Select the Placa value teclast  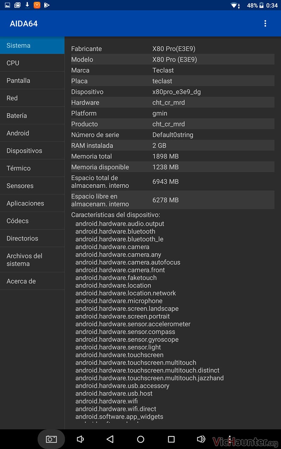[162, 81]
